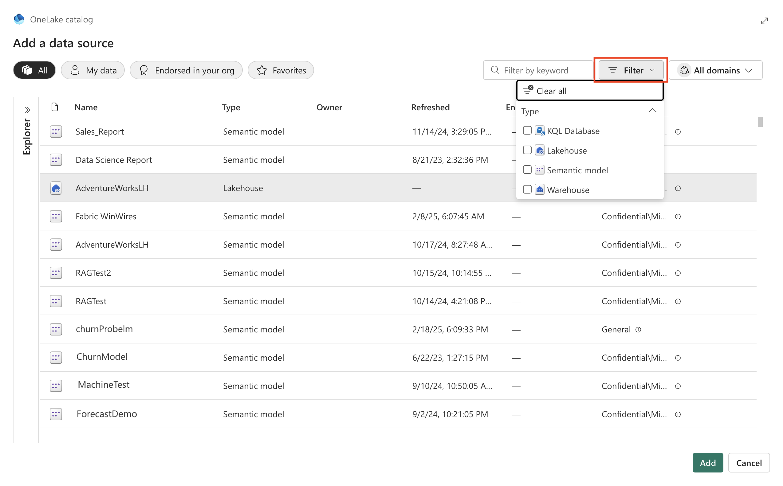Screen dimensions: 783x486
Task: Close the Filter dropdown button
Action: [631, 70]
